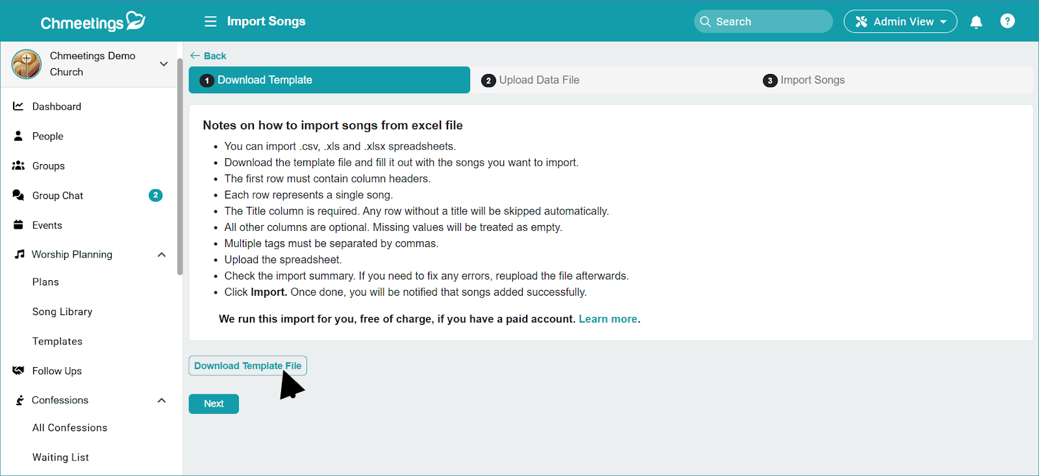Open Song Library in the sidebar
Screen dimensions: 1039x476
62,312
